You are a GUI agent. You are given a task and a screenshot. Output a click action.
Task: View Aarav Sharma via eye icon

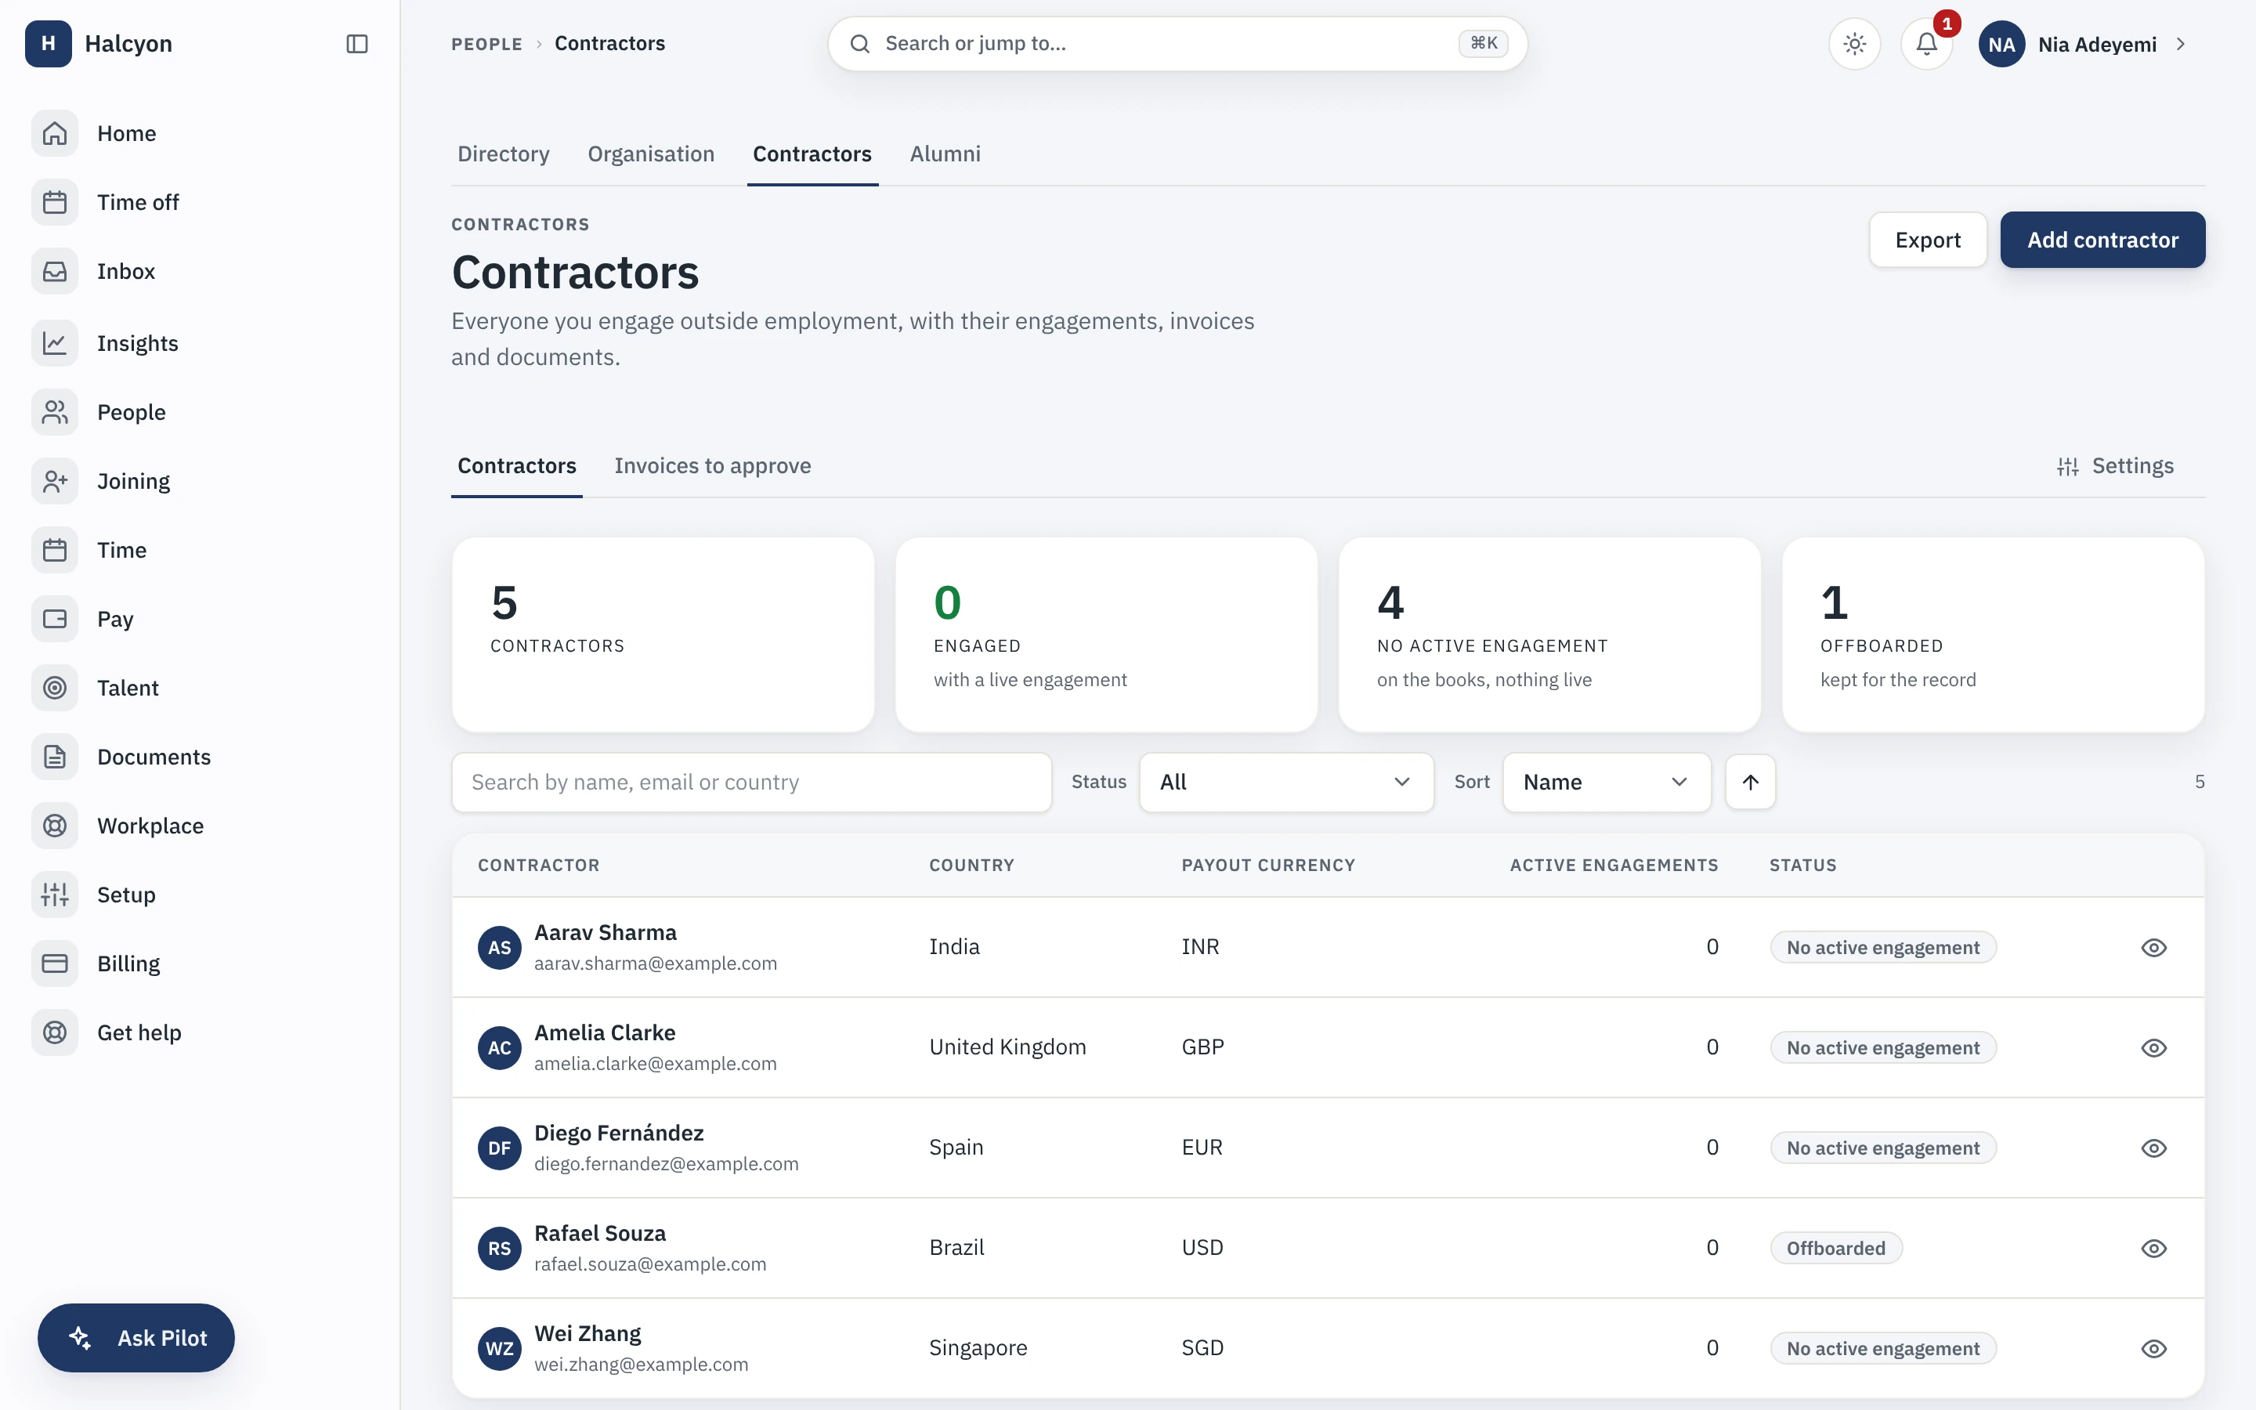[x=2153, y=948]
